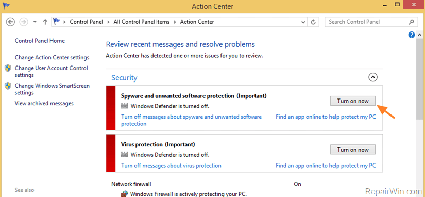Go up one level with Up arrow

coord(45,22)
